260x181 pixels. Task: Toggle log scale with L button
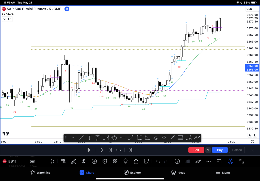tap(254, 135)
